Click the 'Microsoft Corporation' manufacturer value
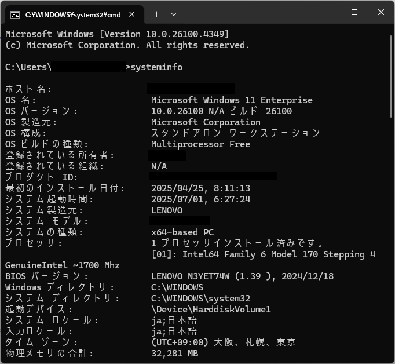The image size is (395, 364). pyautogui.click(x=206, y=122)
